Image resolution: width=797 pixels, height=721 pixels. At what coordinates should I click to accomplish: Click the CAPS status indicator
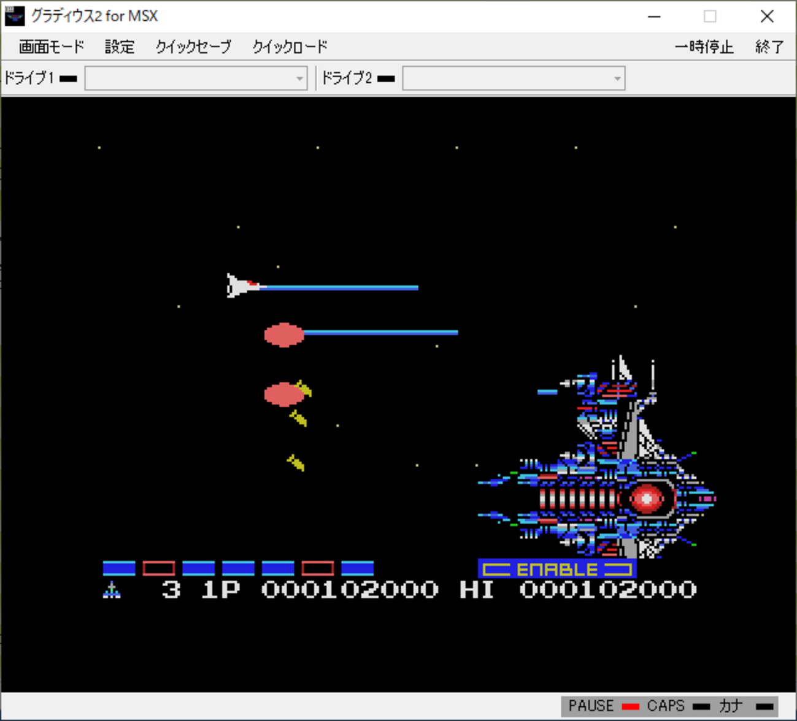pos(701,706)
